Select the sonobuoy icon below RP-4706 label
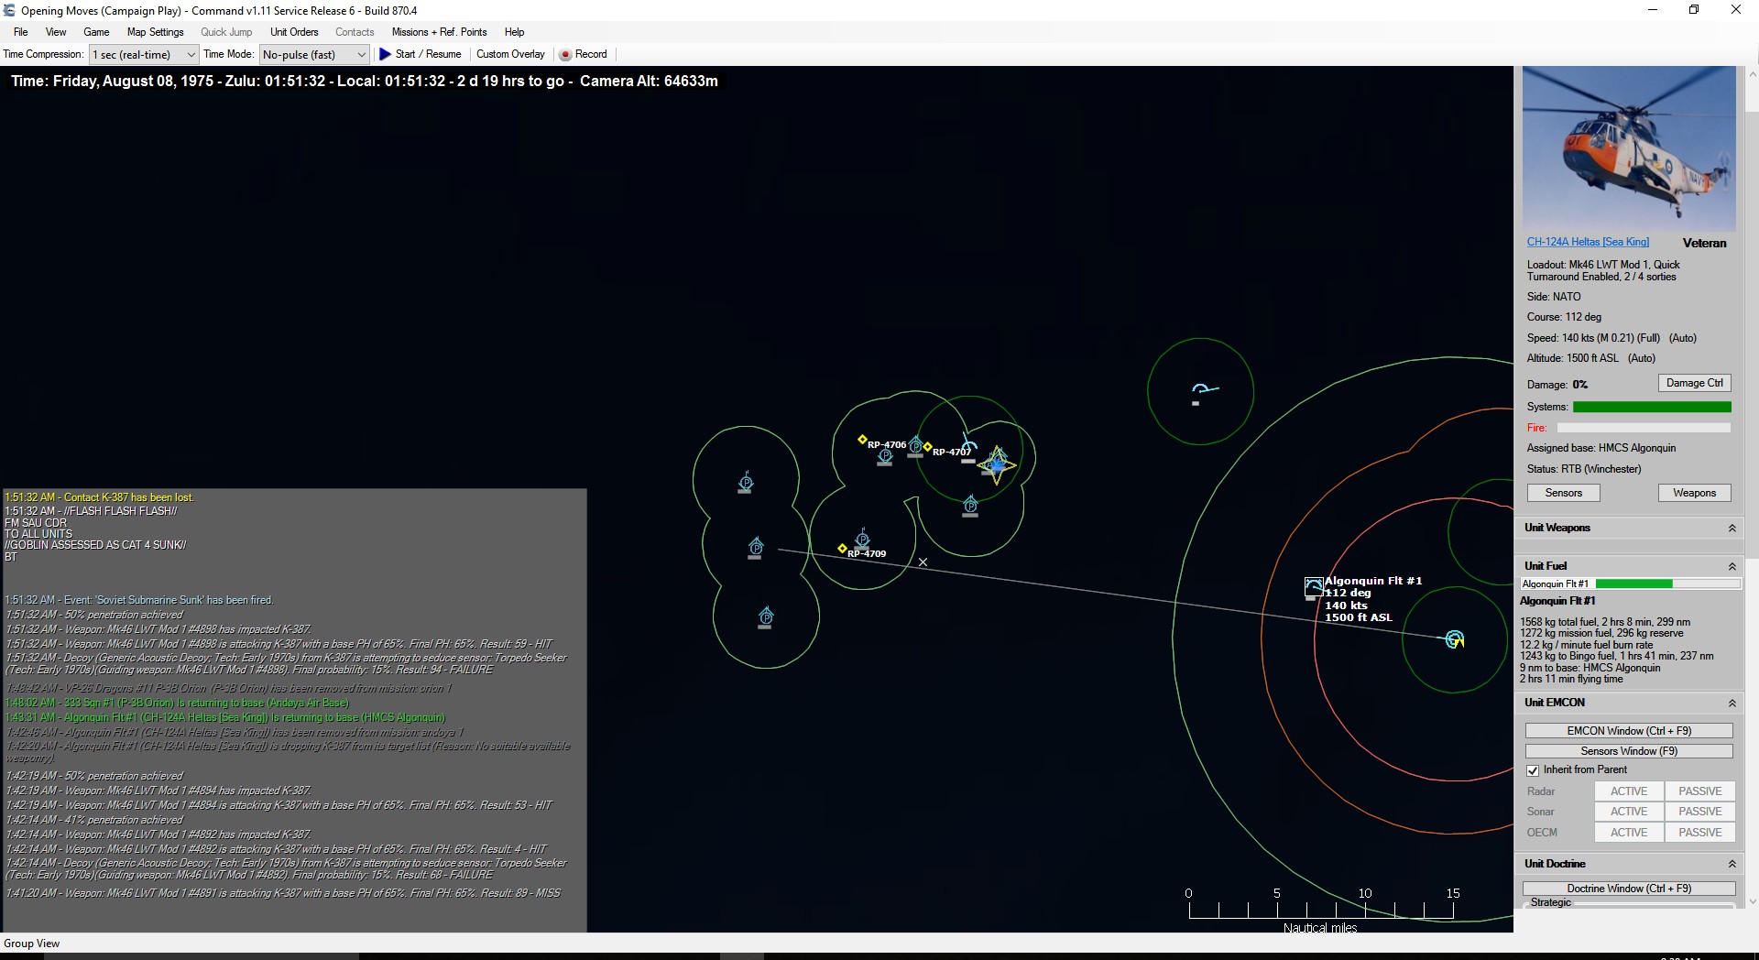The height and width of the screenshot is (960, 1759). coord(885,456)
